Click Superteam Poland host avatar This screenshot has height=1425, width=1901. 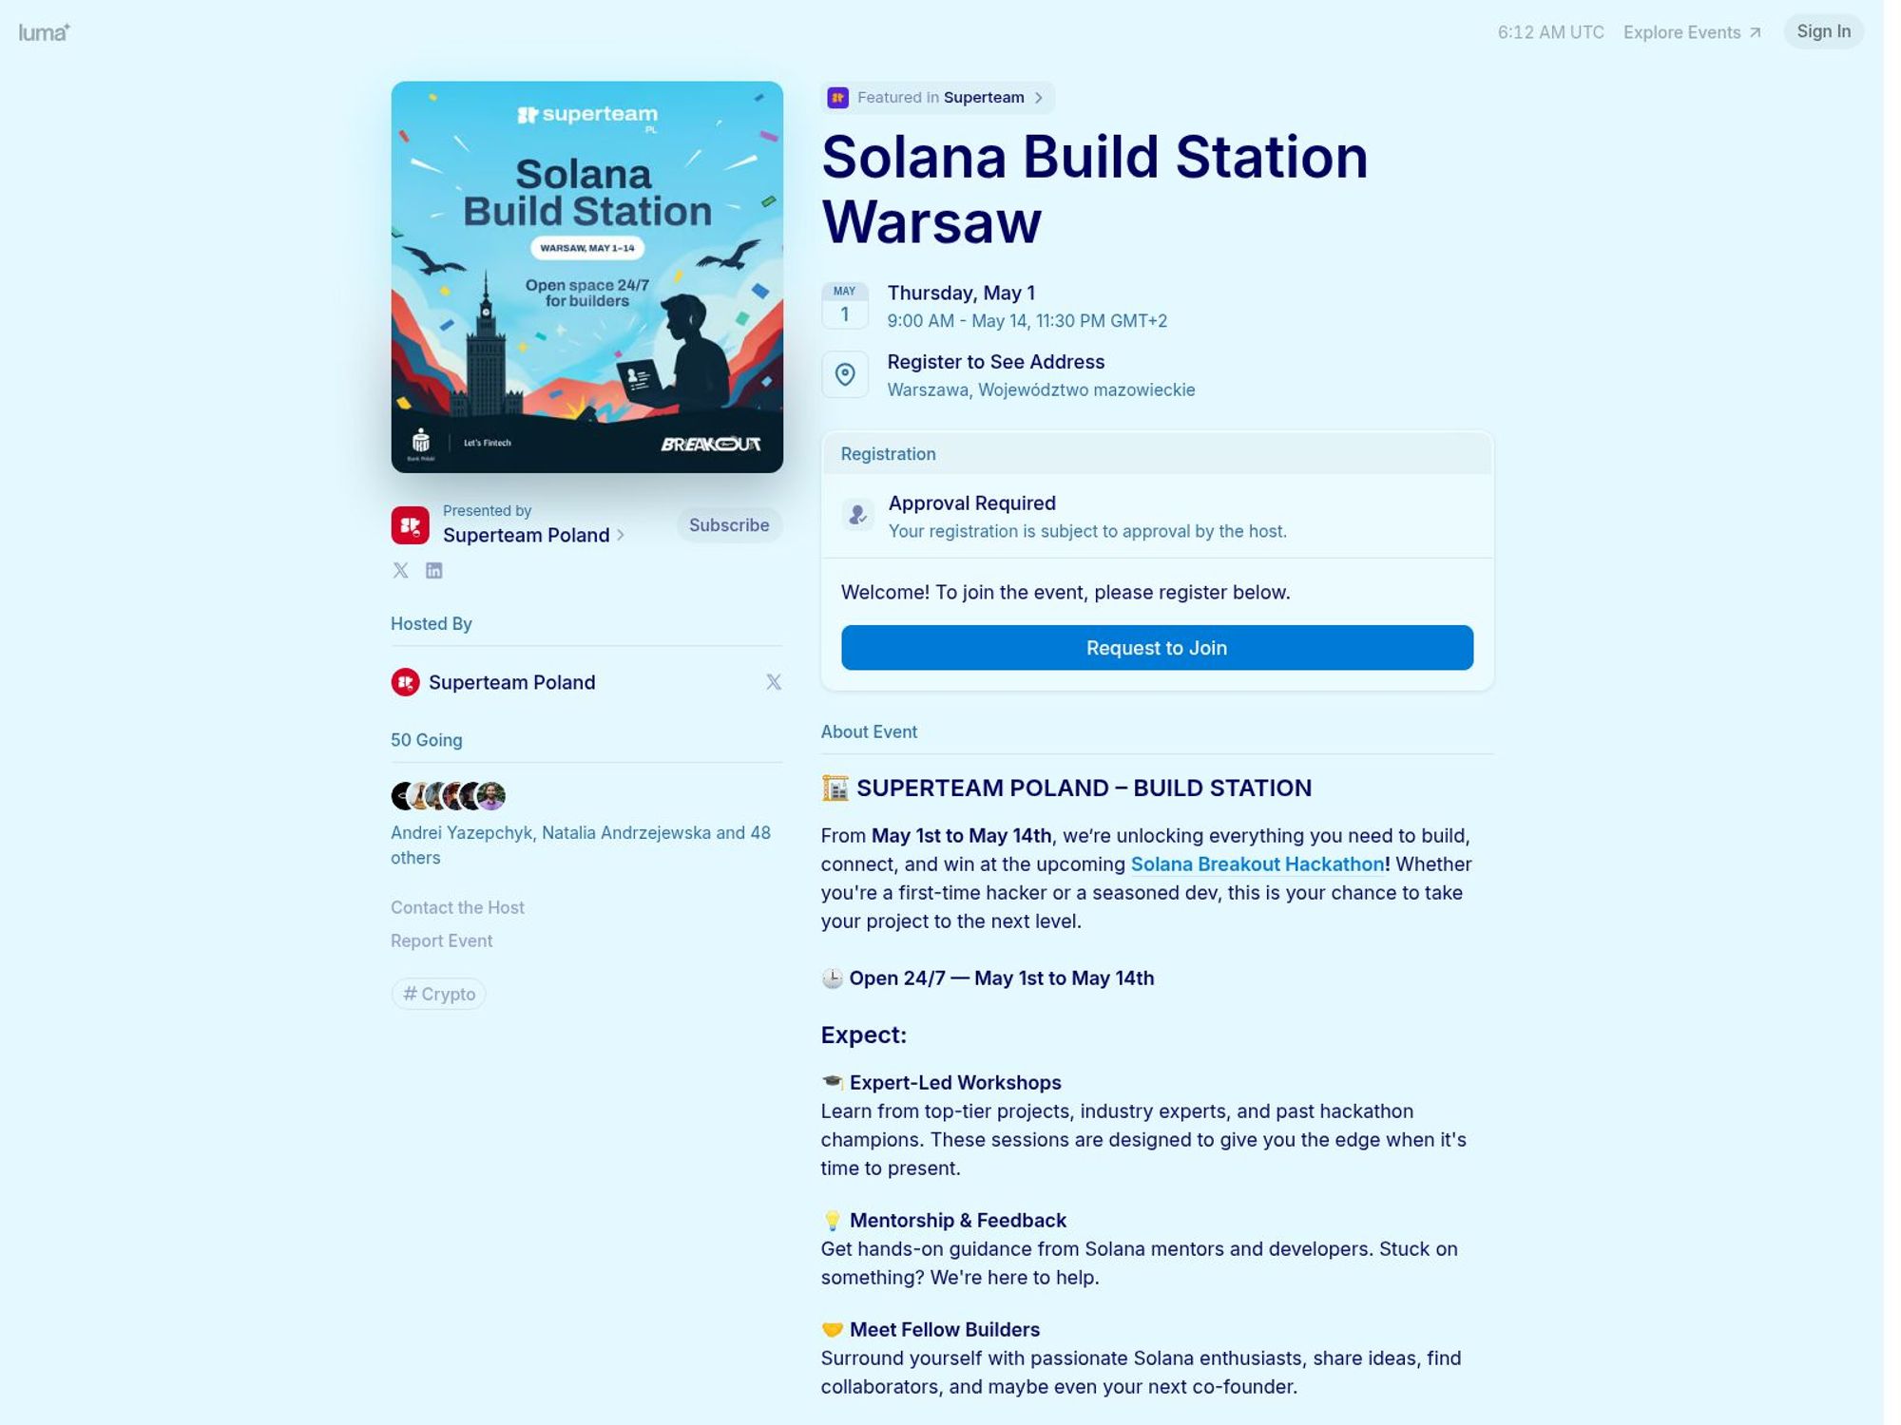point(405,682)
